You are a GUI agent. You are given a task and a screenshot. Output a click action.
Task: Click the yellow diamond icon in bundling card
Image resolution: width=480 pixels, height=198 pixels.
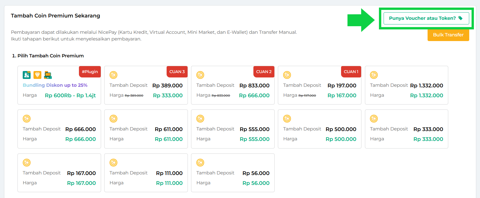tap(37, 75)
